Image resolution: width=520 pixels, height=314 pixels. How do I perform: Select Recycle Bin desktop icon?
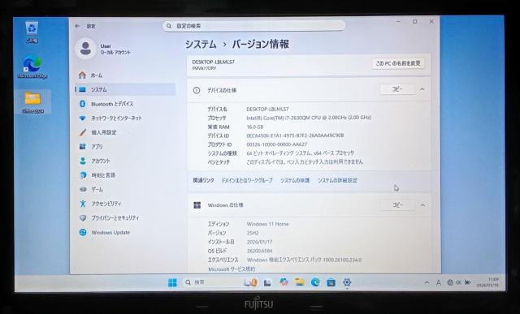[32, 32]
